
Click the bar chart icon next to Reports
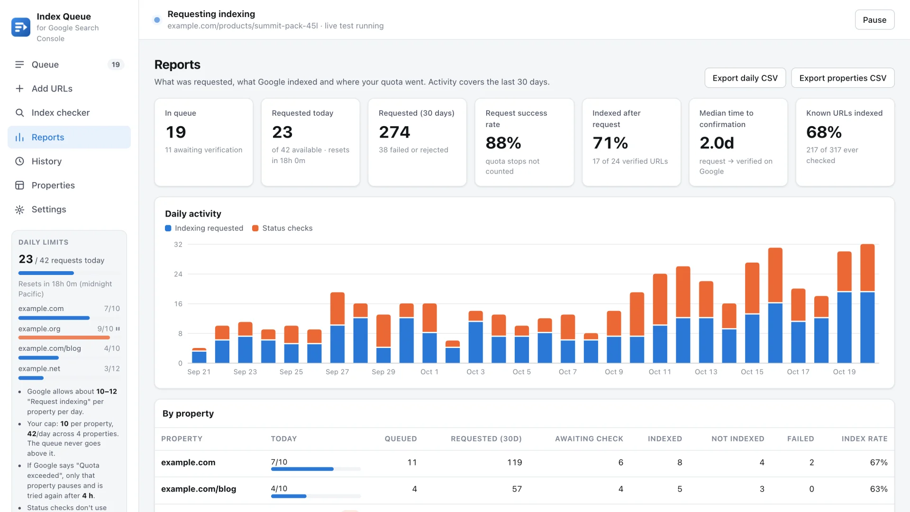tap(19, 137)
